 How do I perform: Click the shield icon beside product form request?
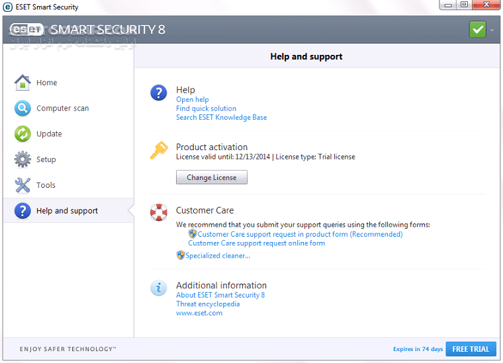point(193,233)
